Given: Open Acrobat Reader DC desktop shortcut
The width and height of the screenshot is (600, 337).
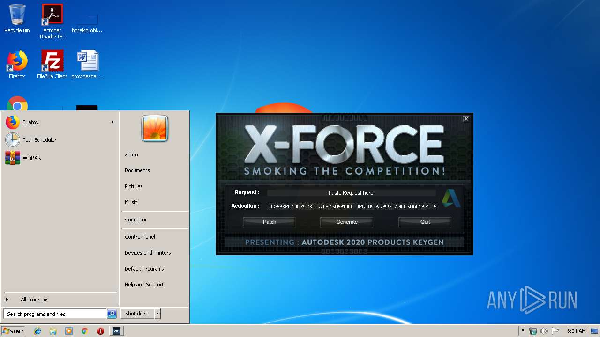Looking at the screenshot, I should coord(52,22).
